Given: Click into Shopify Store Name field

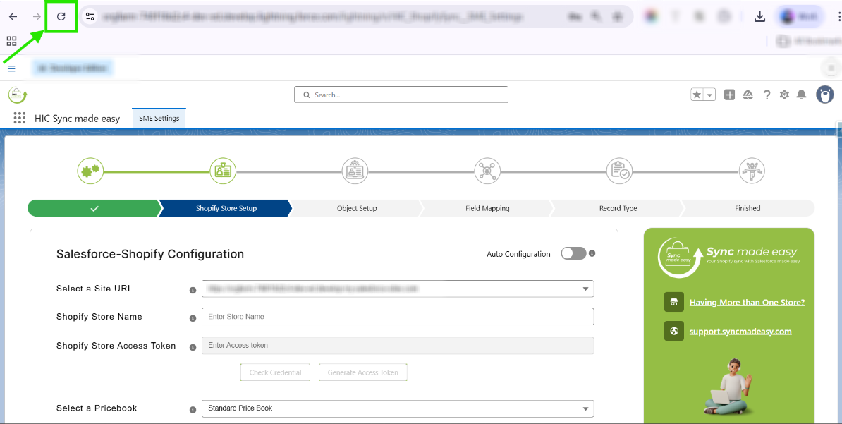Looking at the screenshot, I should (x=398, y=317).
